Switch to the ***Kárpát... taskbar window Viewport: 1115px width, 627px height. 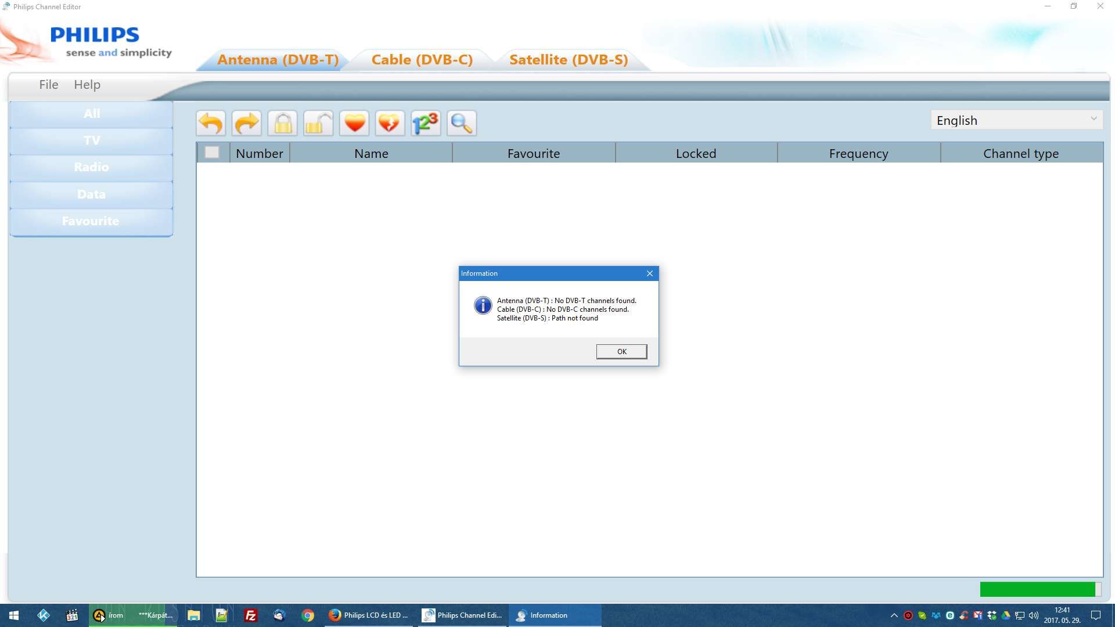[x=155, y=615]
